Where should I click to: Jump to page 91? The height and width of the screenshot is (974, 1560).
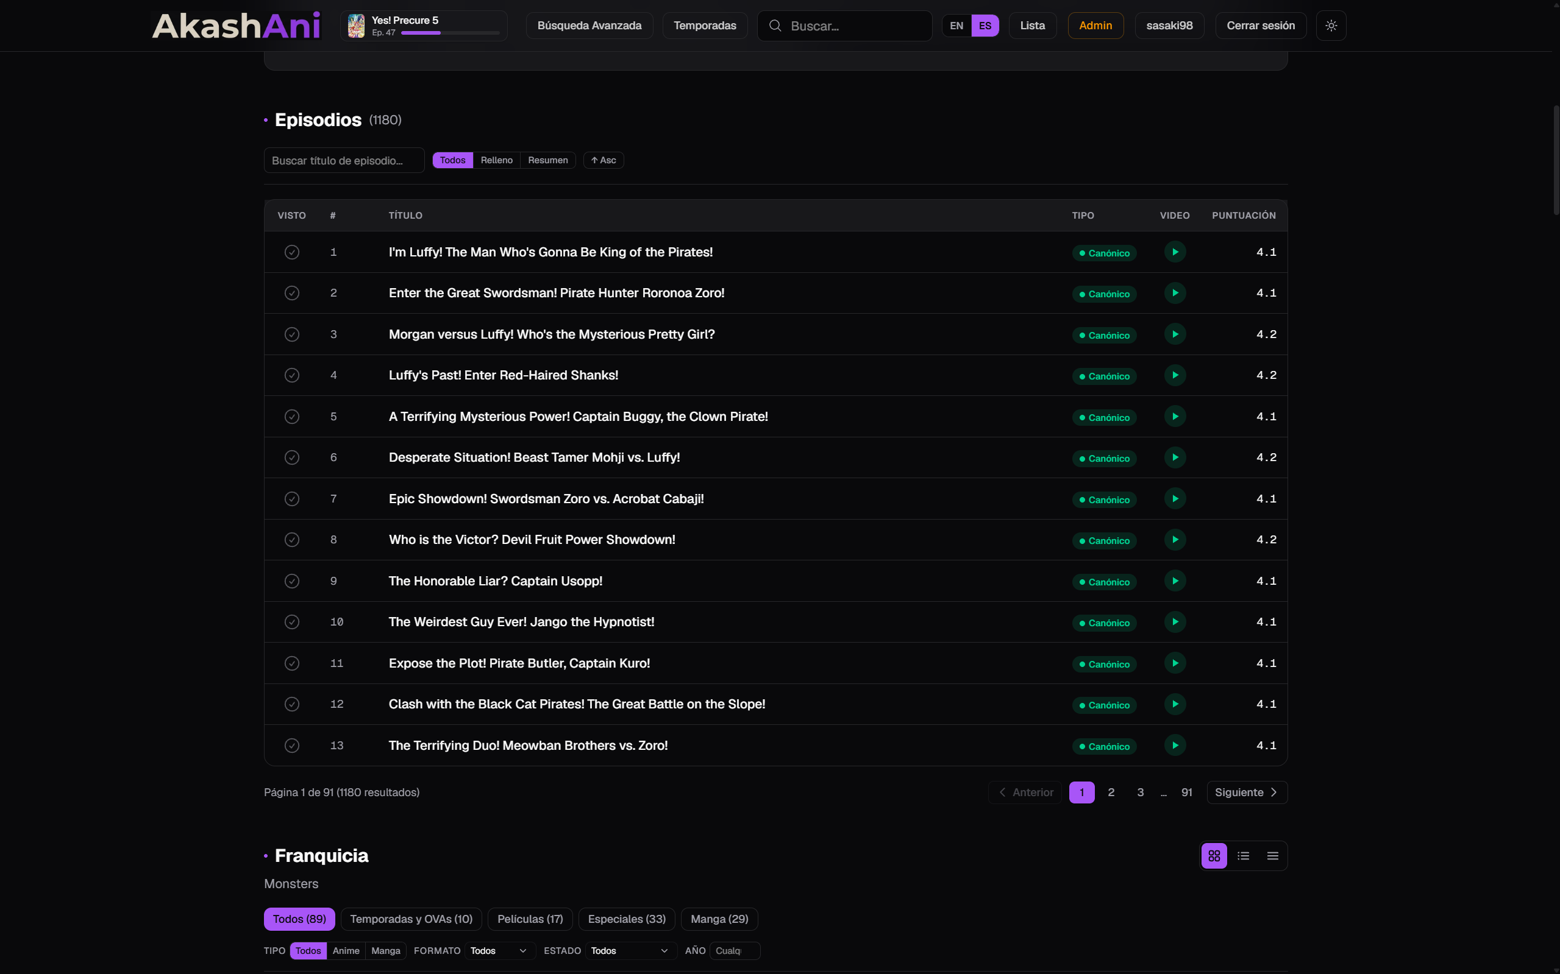coord(1186,792)
